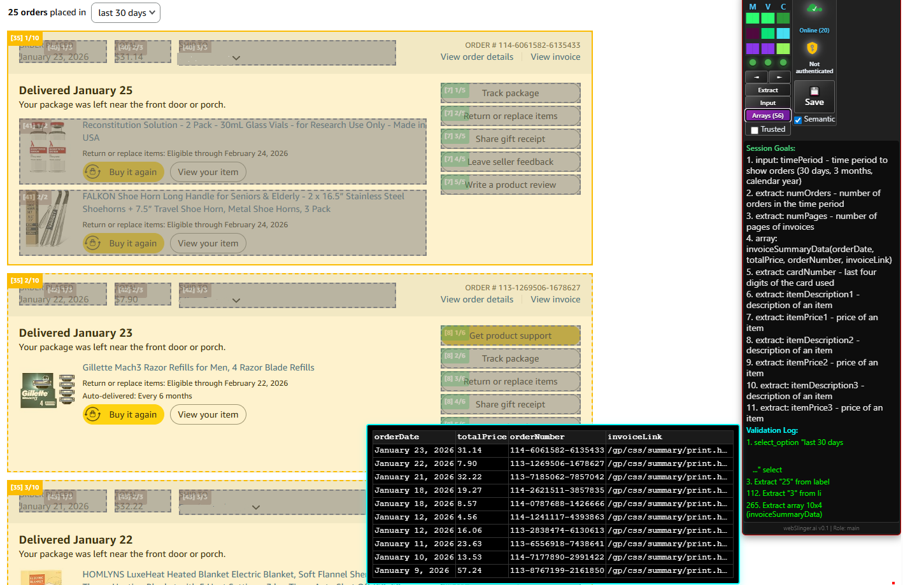The width and height of the screenshot is (903, 585).
Task: Click the floppy disk Save button
Action: click(x=814, y=97)
